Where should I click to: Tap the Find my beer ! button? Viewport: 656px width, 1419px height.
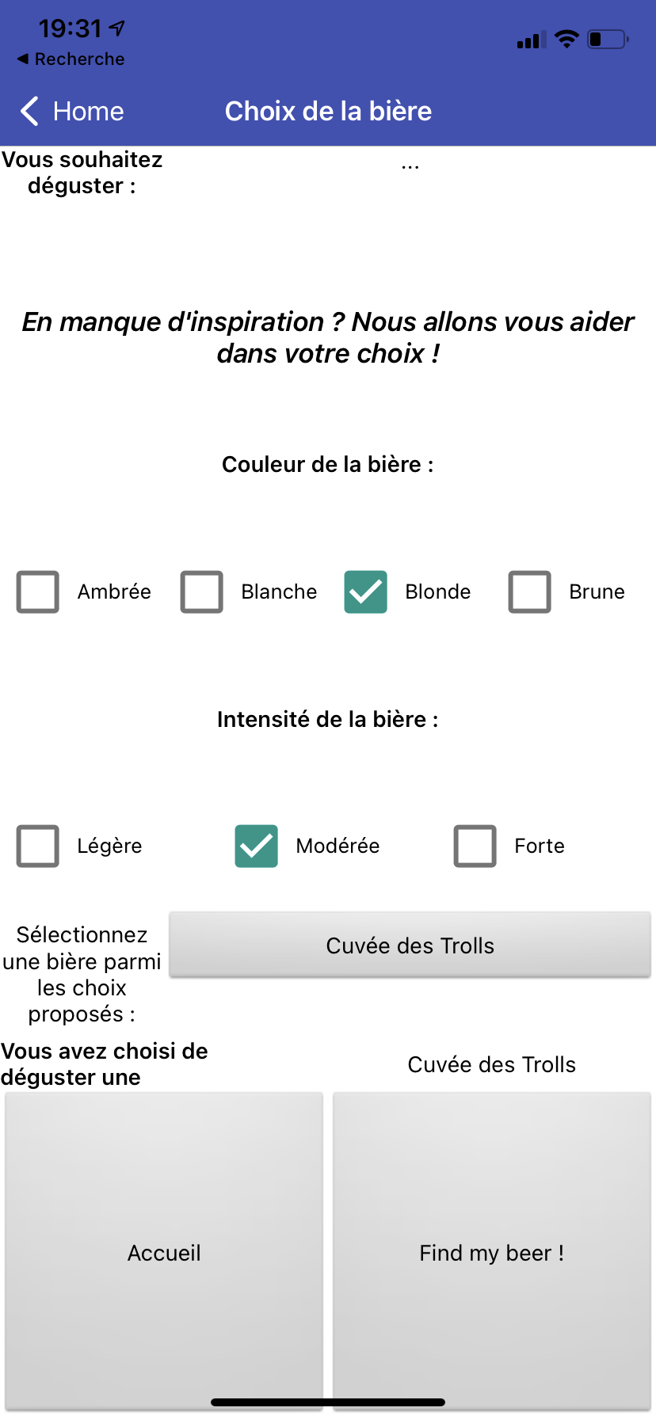point(492,1252)
